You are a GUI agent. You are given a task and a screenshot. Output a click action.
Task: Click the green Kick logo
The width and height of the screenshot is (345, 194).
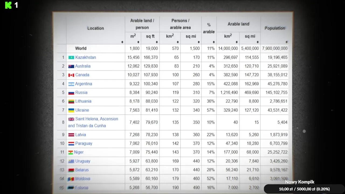8,5
